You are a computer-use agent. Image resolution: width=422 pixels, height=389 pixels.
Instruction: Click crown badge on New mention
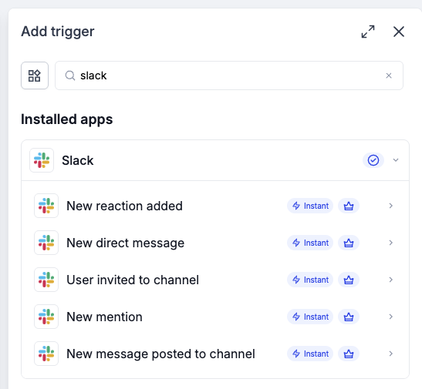(x=349, y=317)
